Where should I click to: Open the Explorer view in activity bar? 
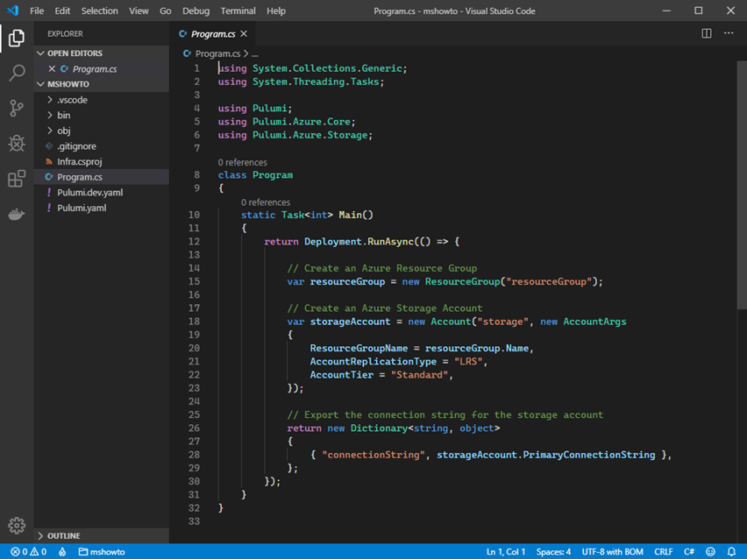coord(17,38)
